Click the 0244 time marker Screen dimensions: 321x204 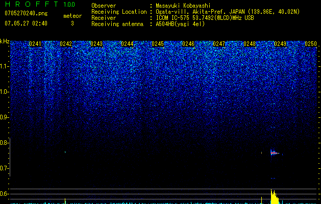tap(127, 44)
